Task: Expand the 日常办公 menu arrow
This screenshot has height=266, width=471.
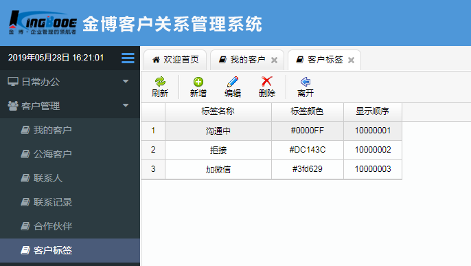Action: [126, 82]
